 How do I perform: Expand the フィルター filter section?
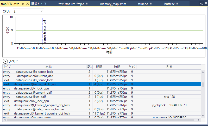pyautogui.click(x=5, y=61)
